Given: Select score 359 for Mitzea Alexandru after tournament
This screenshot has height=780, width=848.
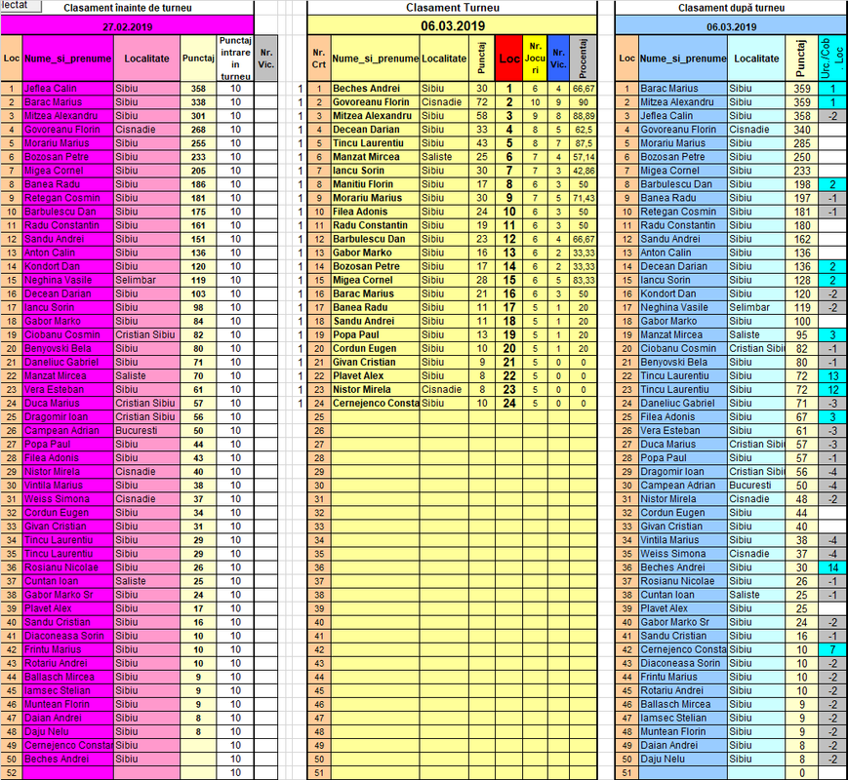Looking at the screenshot, I should pyautogui.click(x=801, y=102).
